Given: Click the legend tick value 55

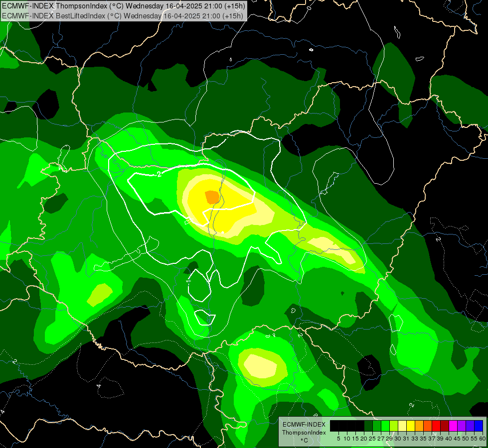Looking at the screenshot, I should coord(475,439).
